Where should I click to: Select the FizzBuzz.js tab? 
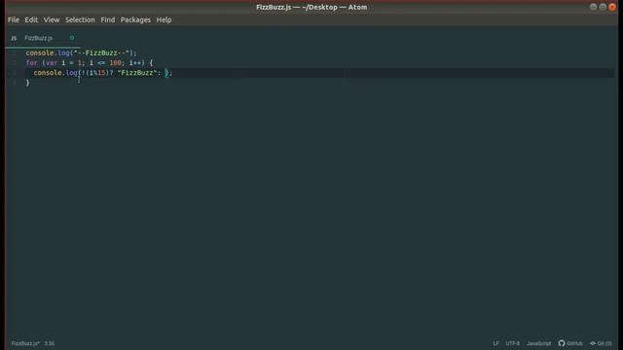(x=39, y=38)
